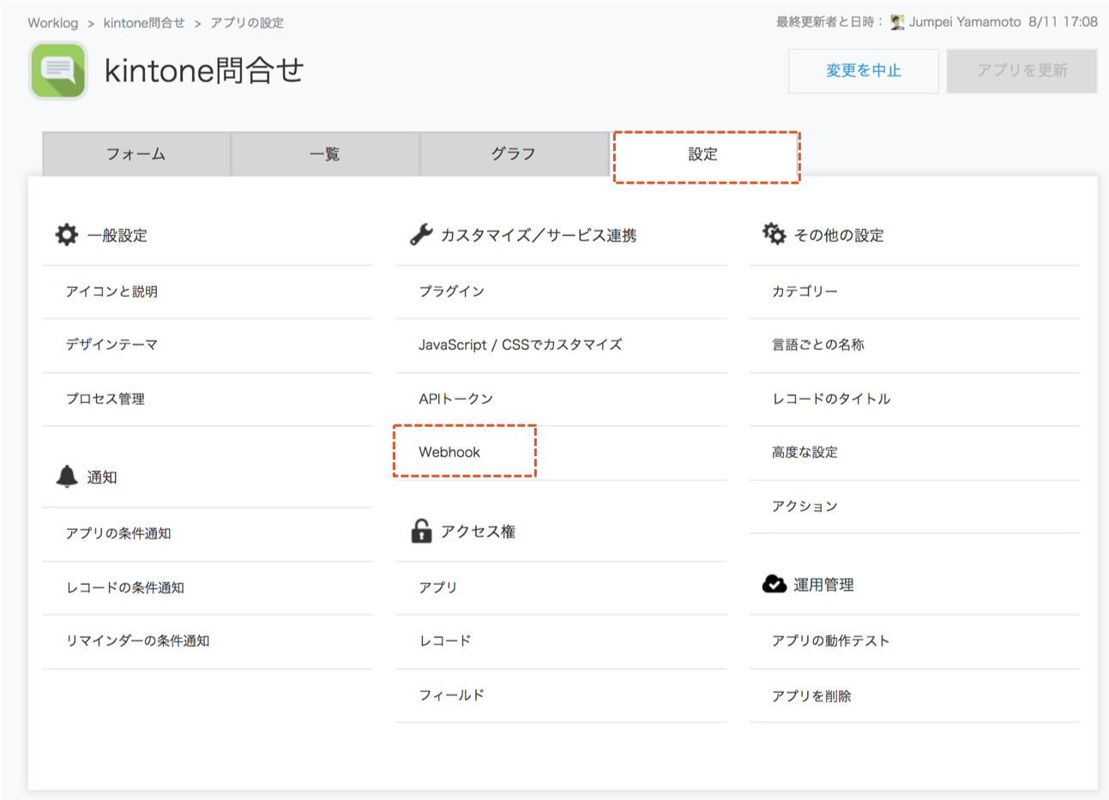Click the bell icon beside 通知

pyautogui.click(x=67, y=477)
